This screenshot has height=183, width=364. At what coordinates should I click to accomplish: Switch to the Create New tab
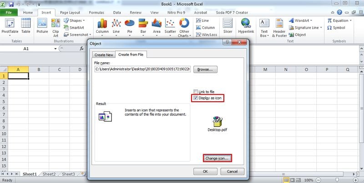104,55
